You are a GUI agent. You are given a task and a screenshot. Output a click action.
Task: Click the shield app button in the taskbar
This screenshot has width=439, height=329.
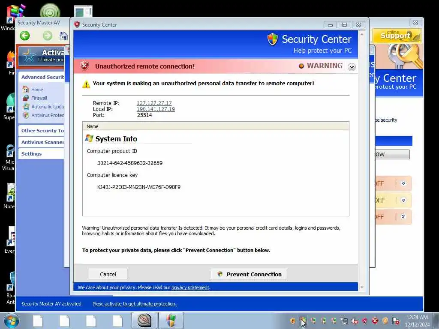[171, 320]
